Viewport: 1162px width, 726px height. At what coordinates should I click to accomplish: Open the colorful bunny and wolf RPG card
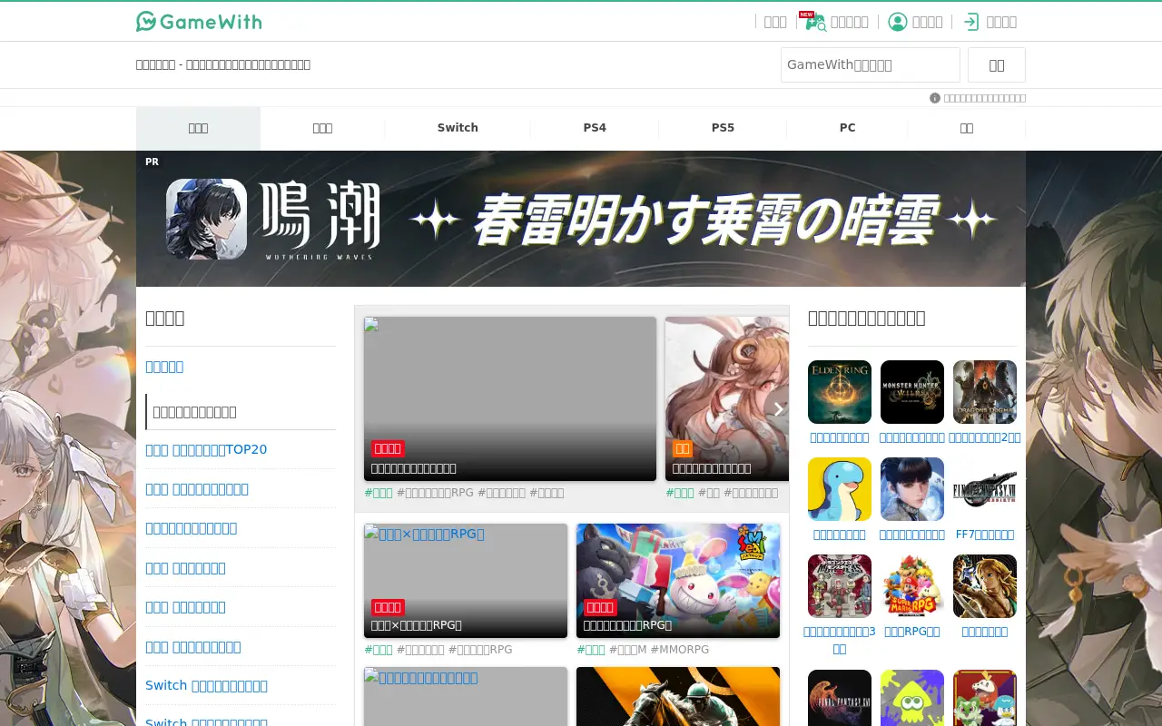[x=678, y=581]
